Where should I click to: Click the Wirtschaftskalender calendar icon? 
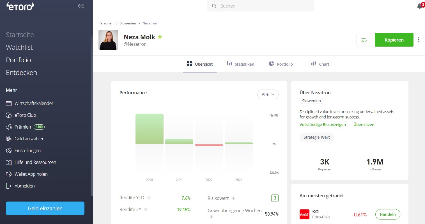9,103
